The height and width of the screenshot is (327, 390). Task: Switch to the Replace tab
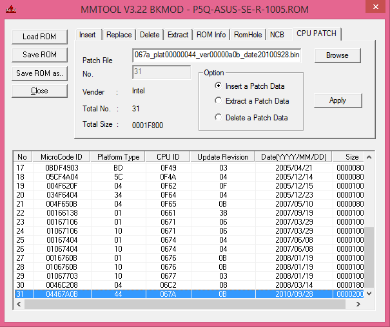[x=119, y=35]
